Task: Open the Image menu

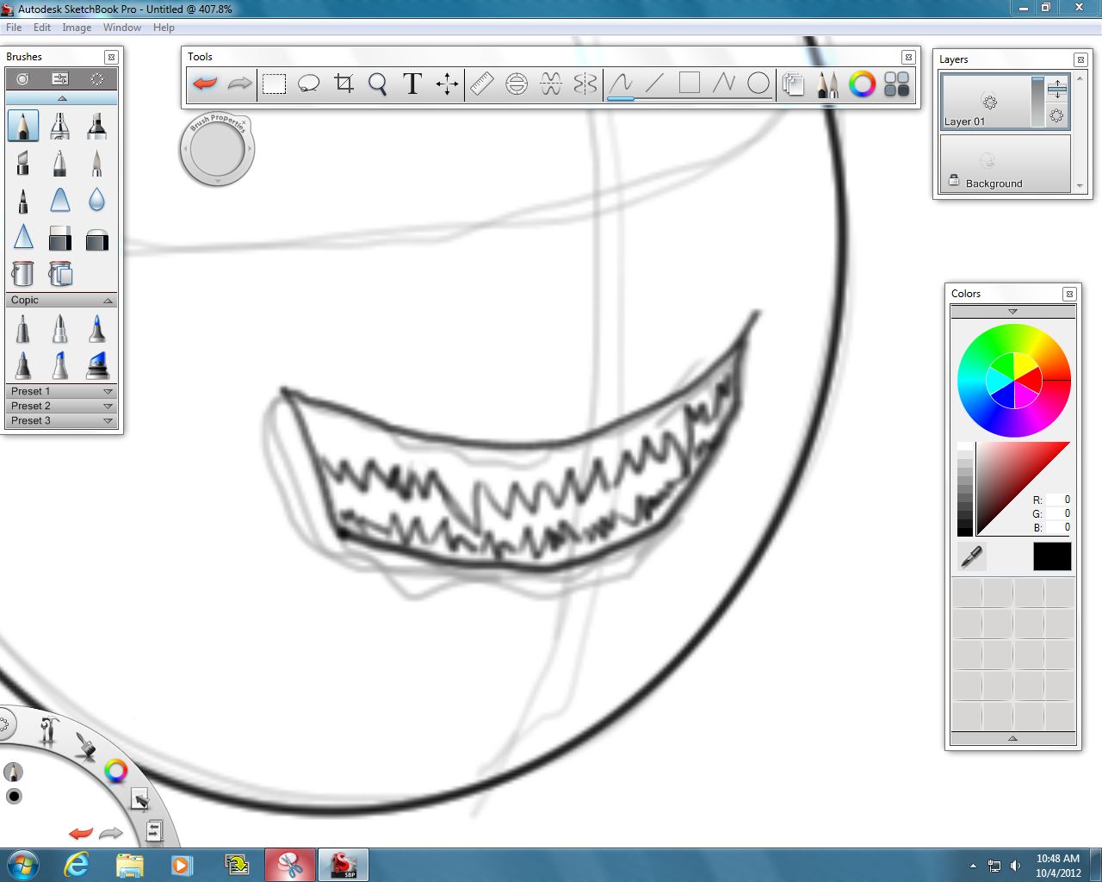Action: 77,28
